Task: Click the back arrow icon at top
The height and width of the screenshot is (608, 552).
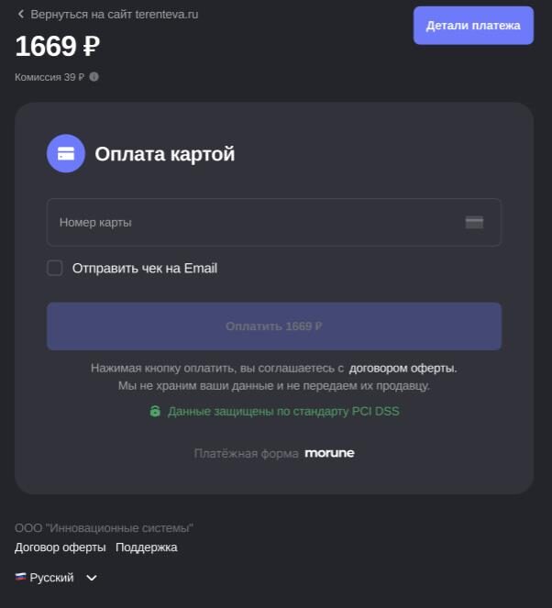Action: (x=20, y=15)
